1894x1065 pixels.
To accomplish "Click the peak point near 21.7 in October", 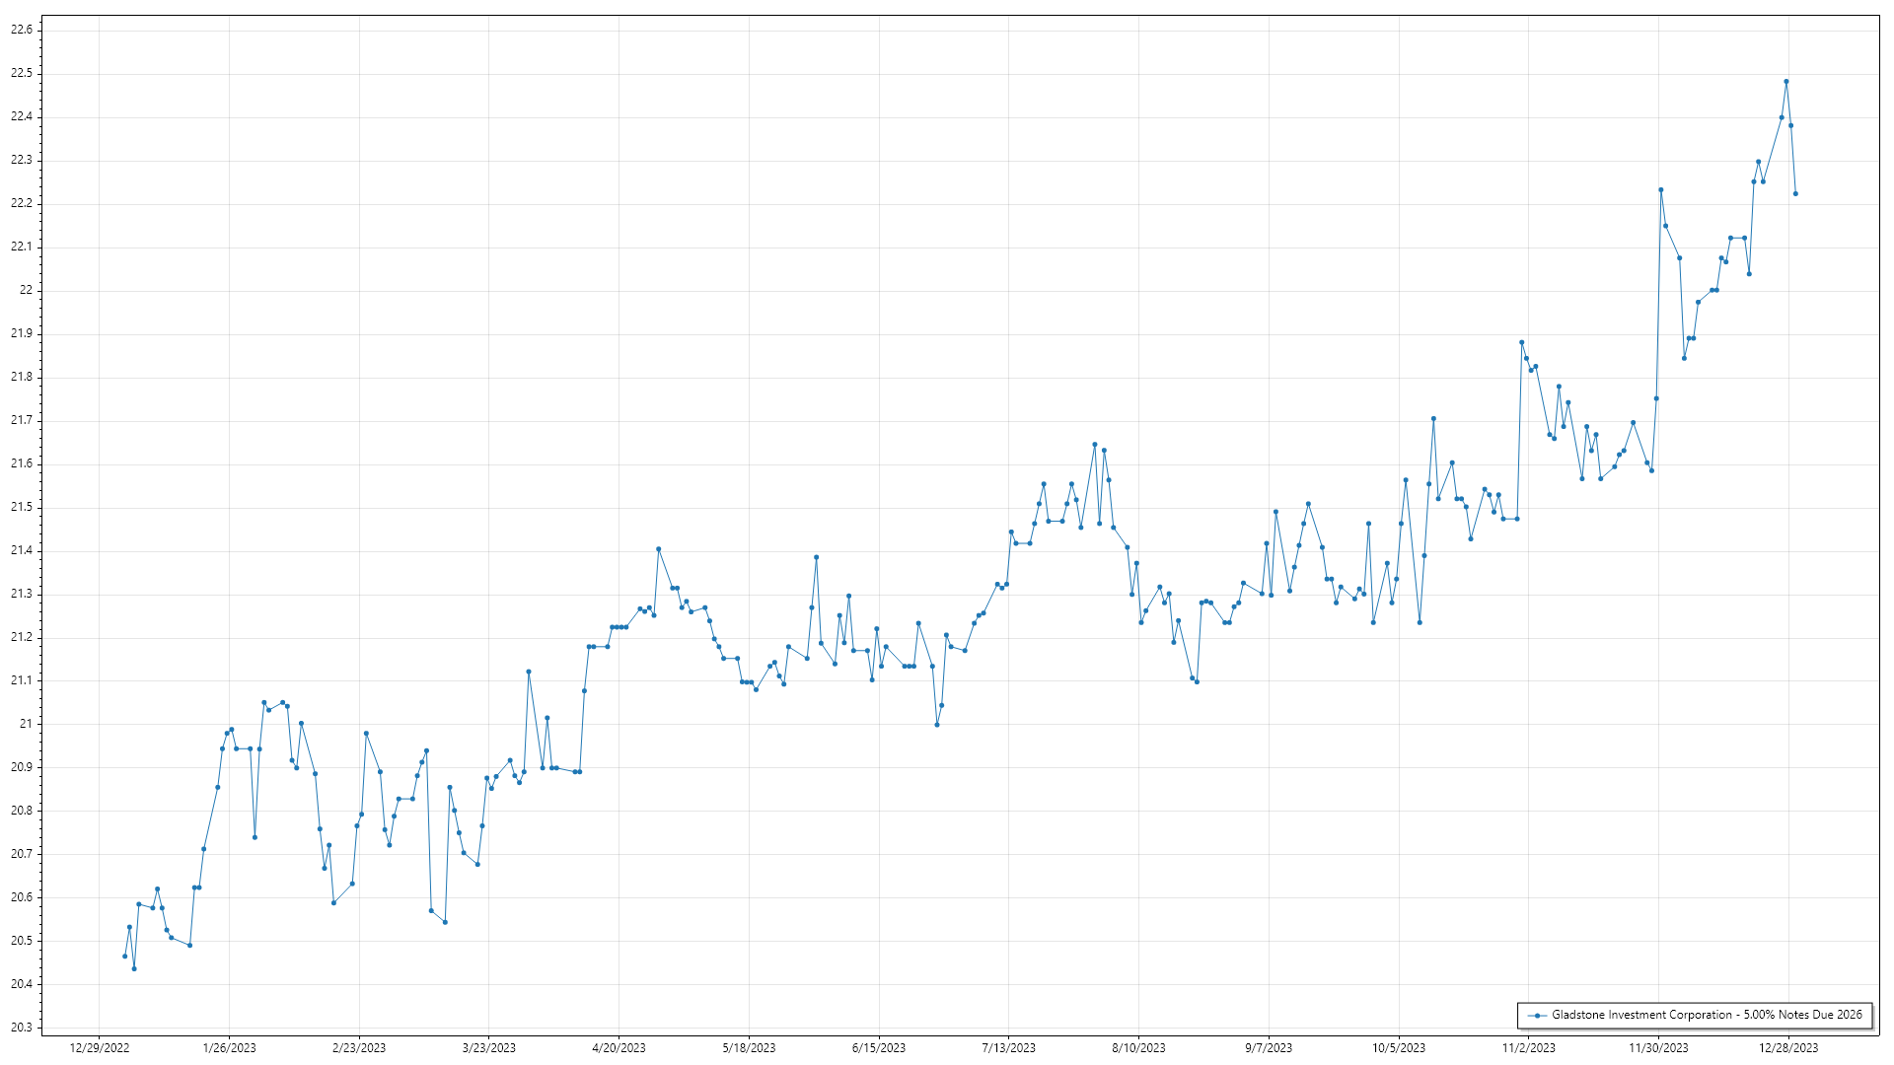I will coord(1433,419).
